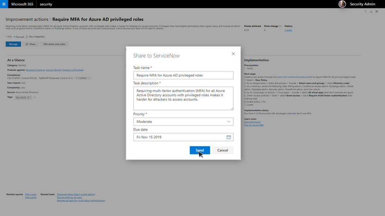Open the Elevation of Privilege link
Viewport: 385px width, 216px height.
pos(73,70)
